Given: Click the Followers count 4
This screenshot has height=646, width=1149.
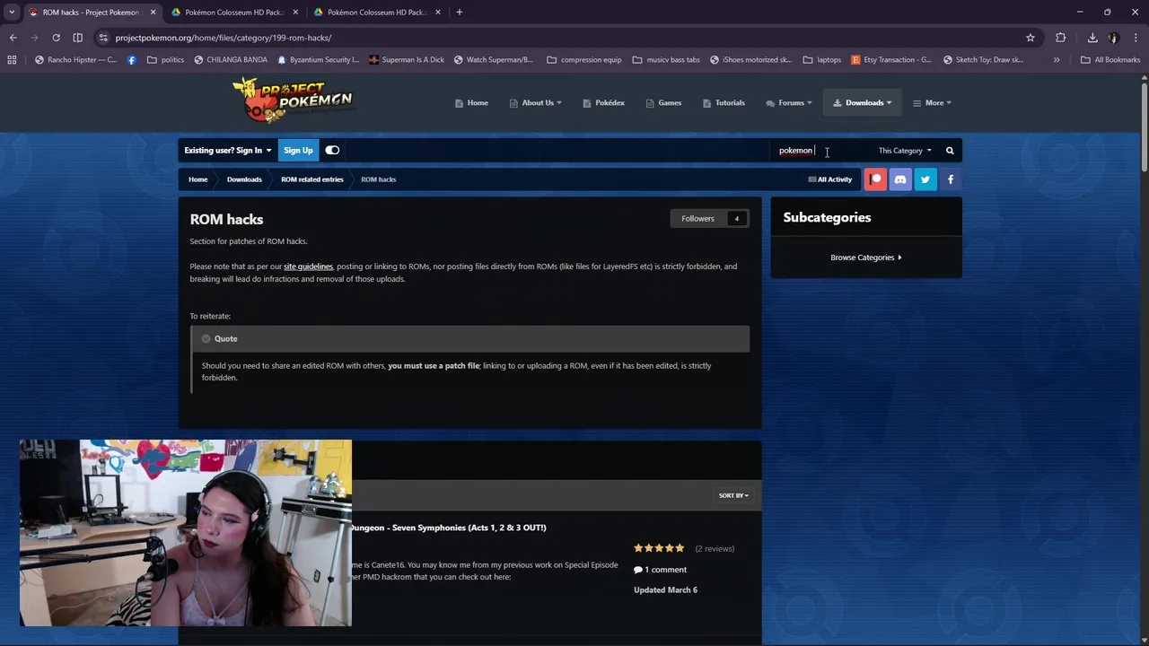Looking at the screenshot, I should click(736, 219).
